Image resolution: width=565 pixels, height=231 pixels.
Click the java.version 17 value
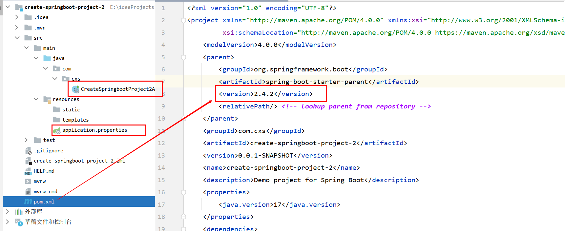tap(278, 205)
